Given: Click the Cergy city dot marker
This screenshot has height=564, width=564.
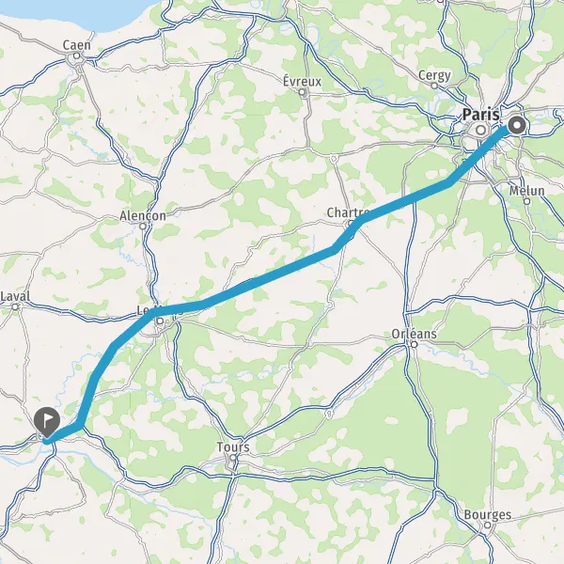Looking at the screenshot, I should [434, 86].
